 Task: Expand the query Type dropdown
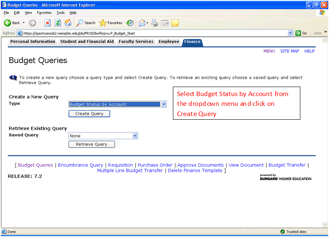point(163,104)
